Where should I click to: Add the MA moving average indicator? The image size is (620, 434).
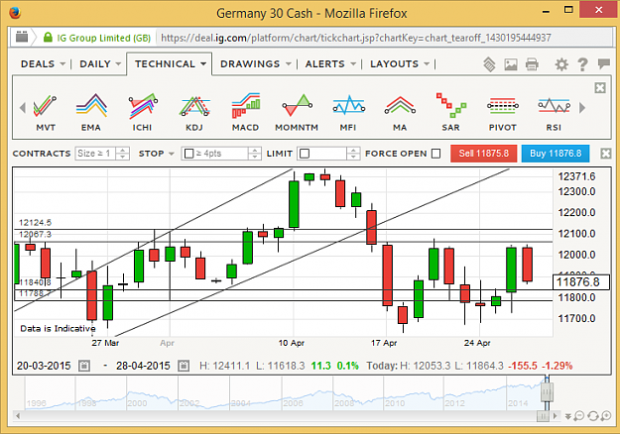[400, 112]
